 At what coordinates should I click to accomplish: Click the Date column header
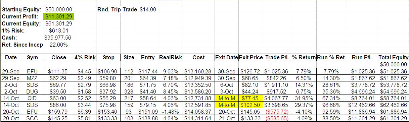tap(11, 57)
